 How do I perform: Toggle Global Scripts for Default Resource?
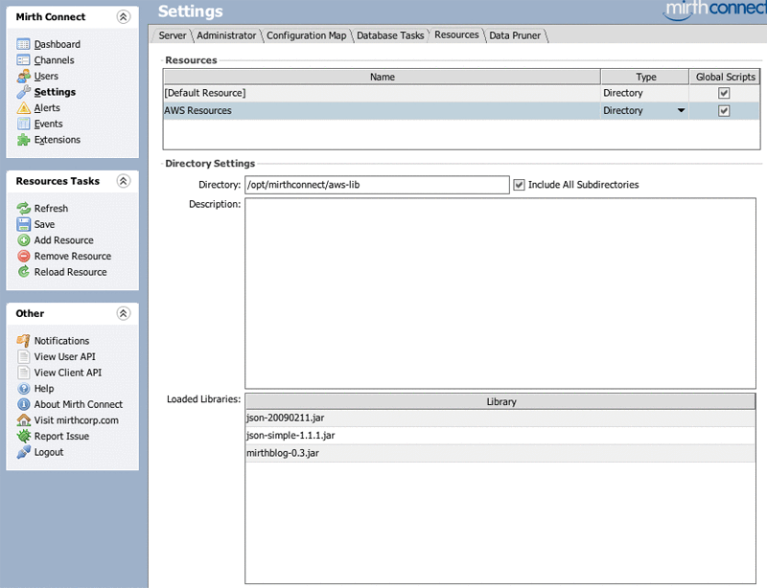tap(724, 93)
